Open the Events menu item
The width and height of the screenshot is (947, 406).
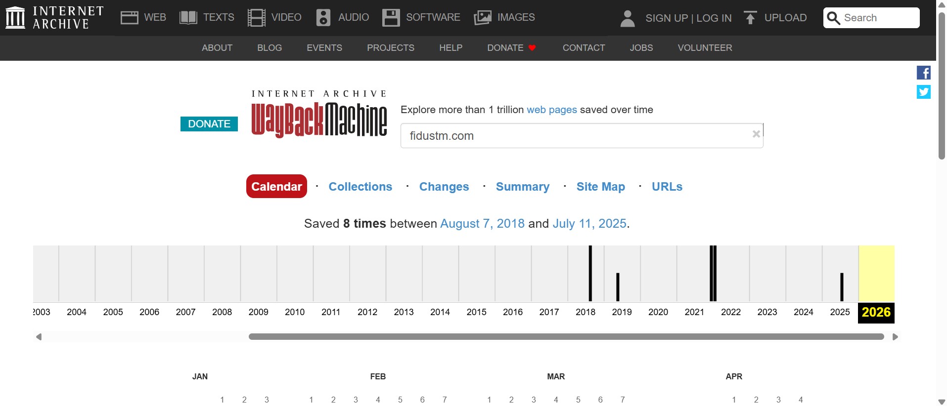[x=324, y=48]
